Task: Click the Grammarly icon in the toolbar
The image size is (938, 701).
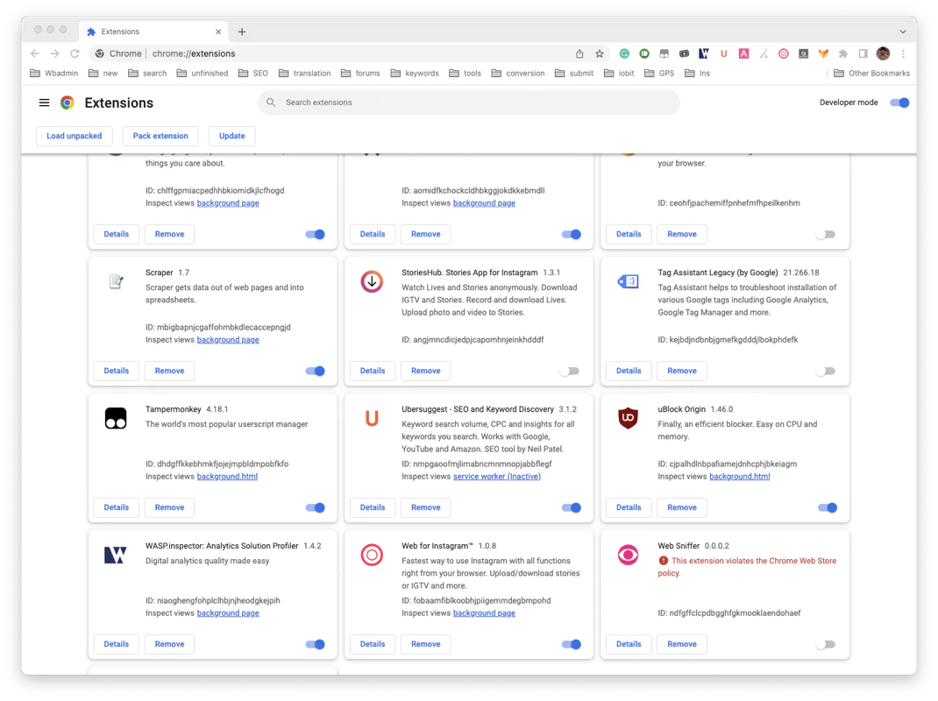Action: coord(624,53)
